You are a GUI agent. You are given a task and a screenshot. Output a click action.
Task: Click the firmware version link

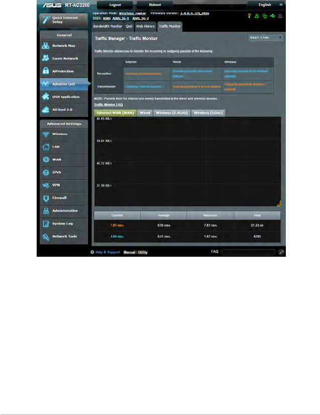194,13
